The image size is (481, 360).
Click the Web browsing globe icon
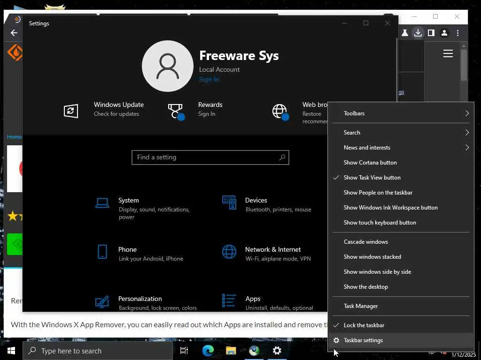pos(280,112)
